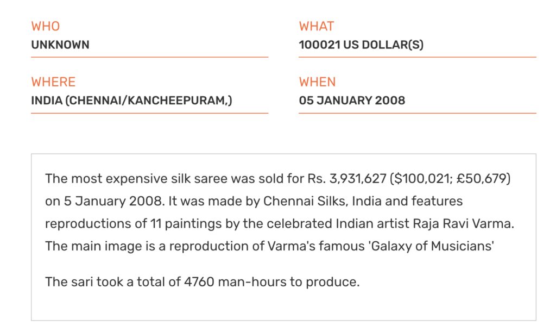The height and width of the screenshot is (332, 556).
Task: Click the Rs. 3,931,627 amount in description
Action: click(x=346, y=178)
